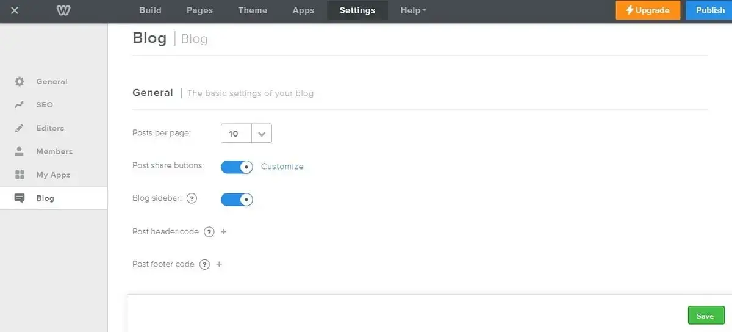This screenshot has width=732, height=332.
Task: Open Members via person icon
Action: pos(20,151)
